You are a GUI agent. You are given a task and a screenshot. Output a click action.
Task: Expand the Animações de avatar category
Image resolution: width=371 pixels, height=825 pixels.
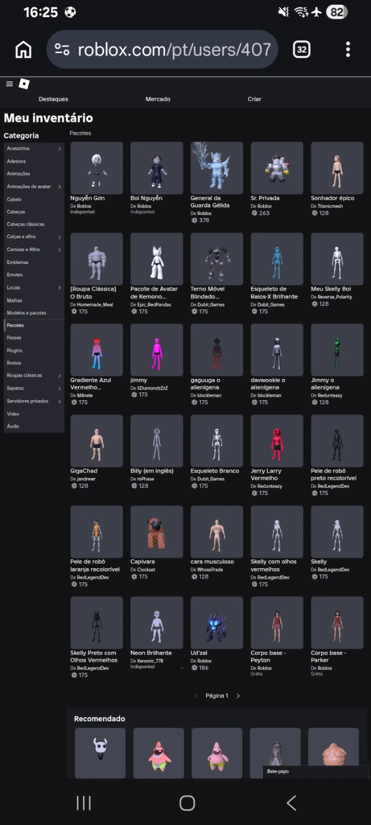coord(59,187)
